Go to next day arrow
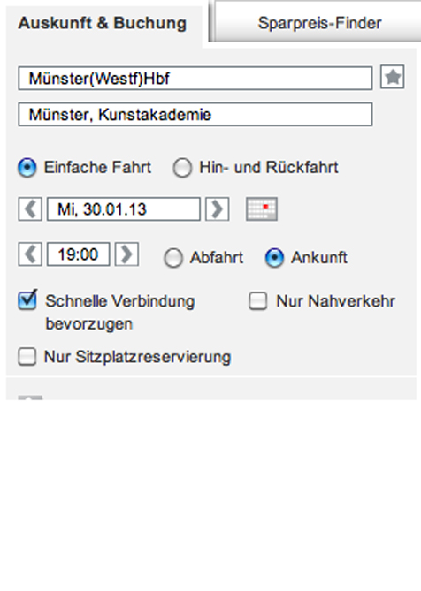The image size is (421, 591). [218, 208]
